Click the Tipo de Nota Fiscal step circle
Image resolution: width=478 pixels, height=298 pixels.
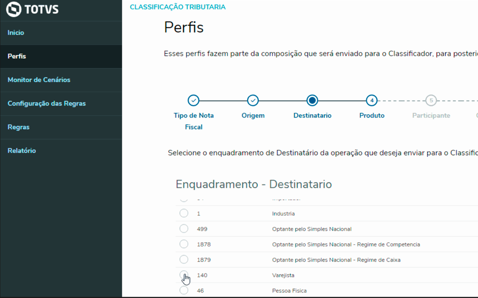click(x=193, y=101)
